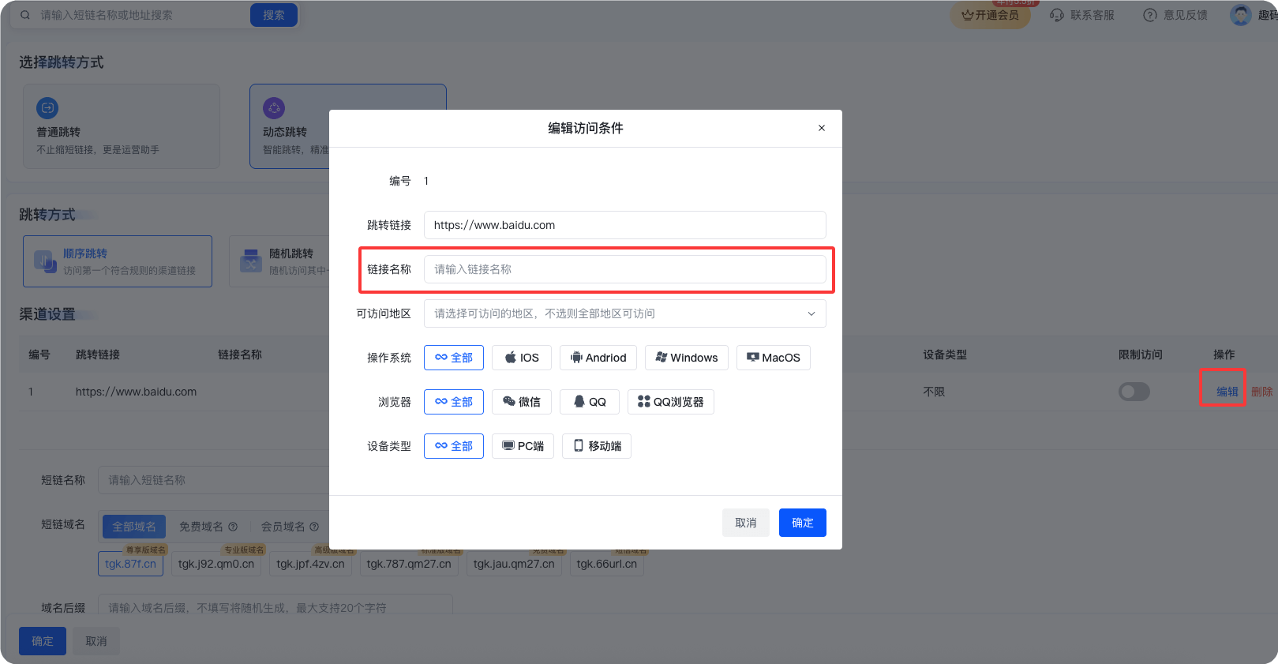Open the 可访问地区 dropdown
The height and width of the screenshot is (664, 1278).
pos(624,313)
